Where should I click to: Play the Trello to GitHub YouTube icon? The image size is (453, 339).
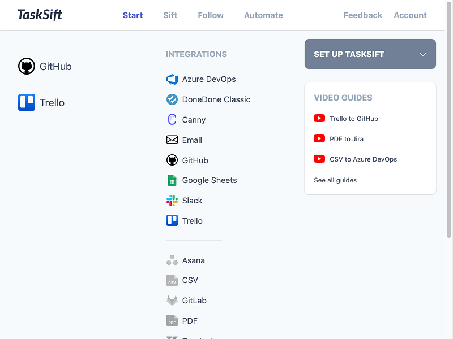(x=319, y=118)
